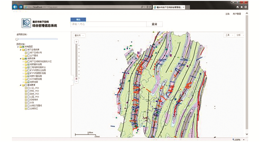Expand the 主干管线 tree node
Viewport: 260px width, 142px height.
[23, 55]
